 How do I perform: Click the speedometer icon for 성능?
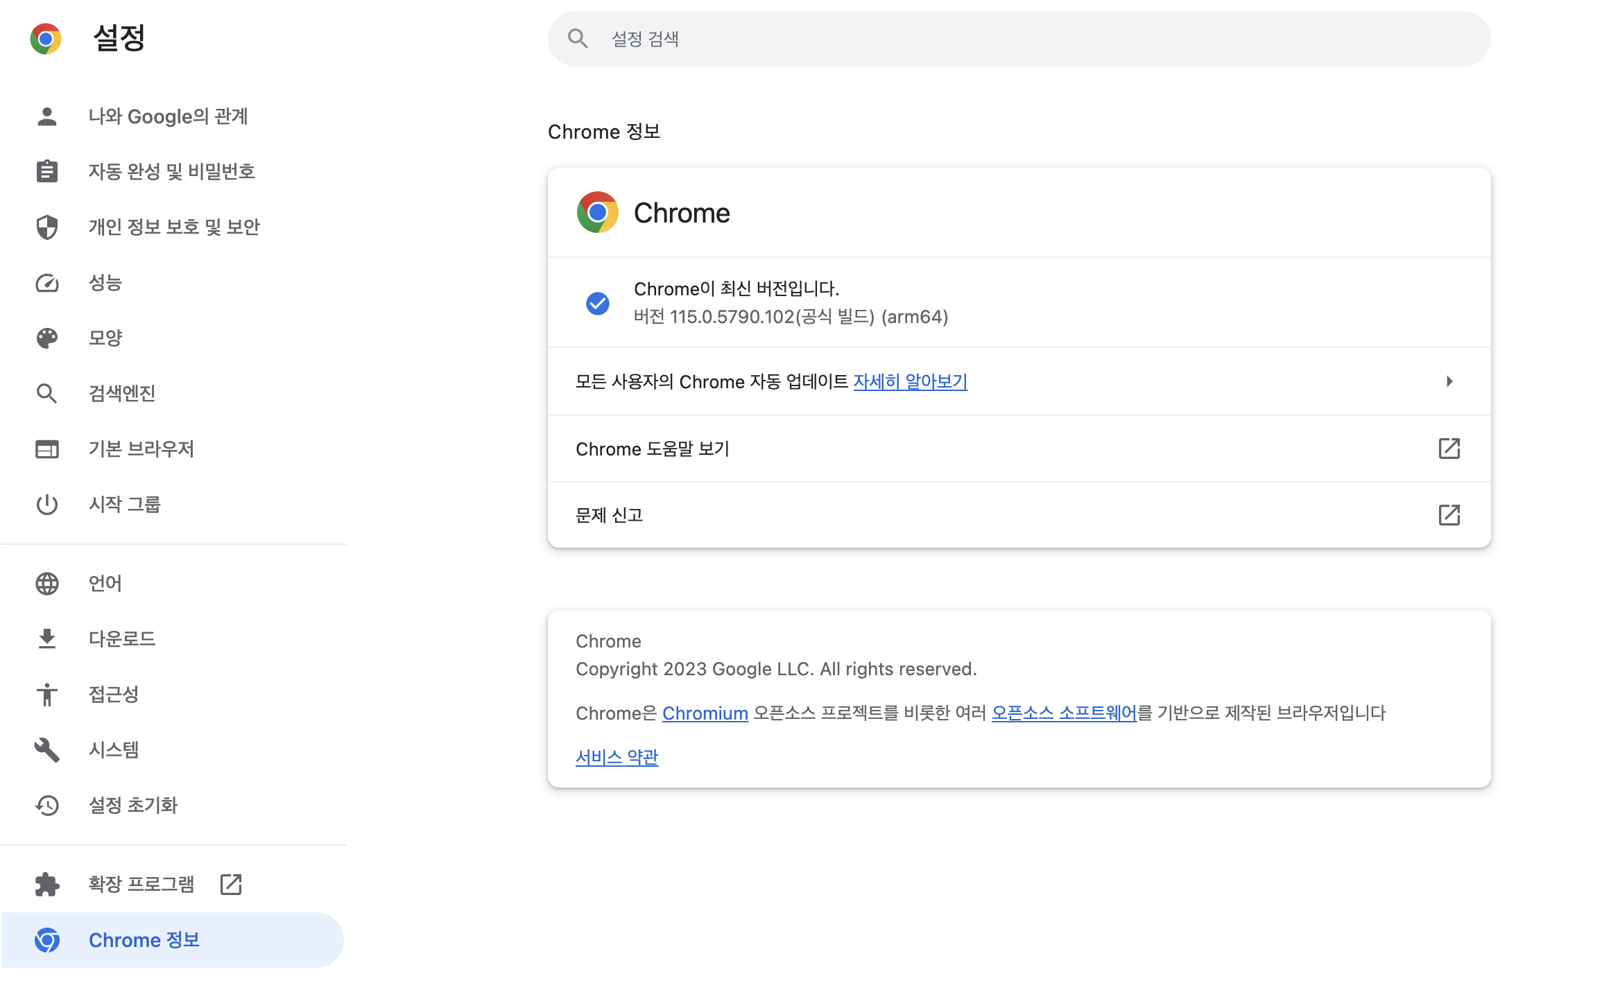(x=47, y=283)
